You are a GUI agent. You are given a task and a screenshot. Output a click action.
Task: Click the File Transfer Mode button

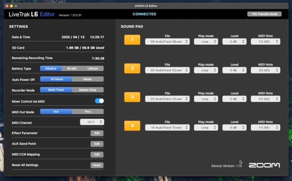(x=264, y=14)
